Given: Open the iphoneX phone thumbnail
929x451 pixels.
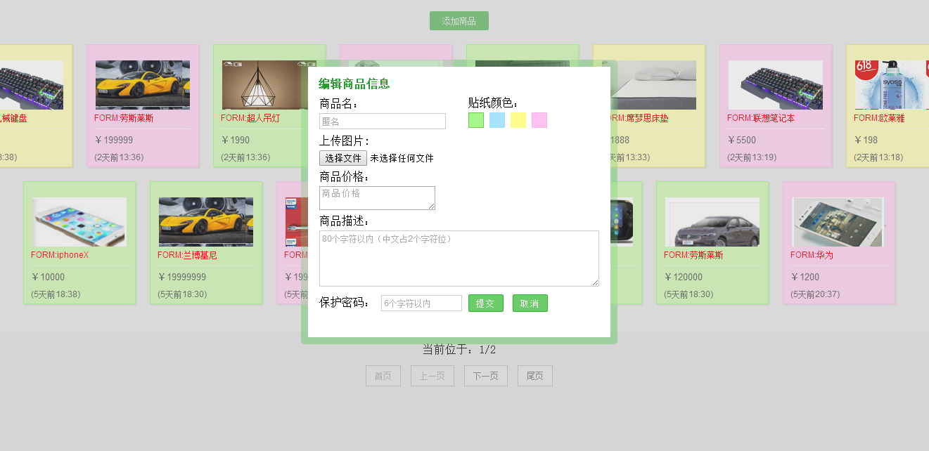Looking at the screenshot, I should click(79, 221).
